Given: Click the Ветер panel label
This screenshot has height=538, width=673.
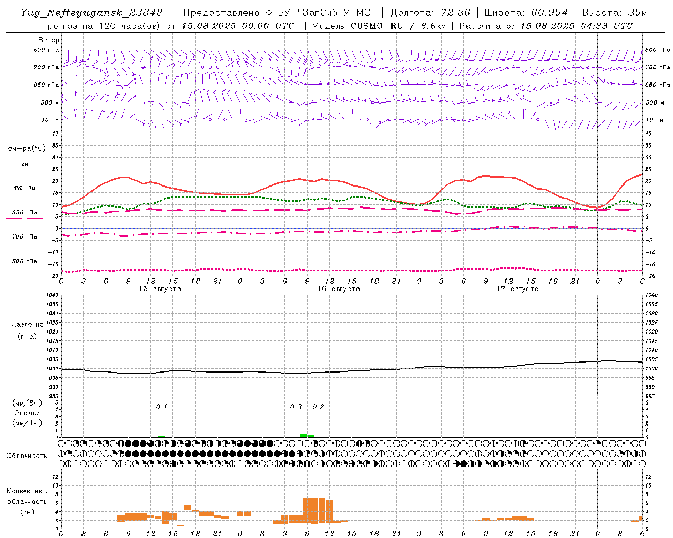Looking at the screenshot, I should pos(49,40).
